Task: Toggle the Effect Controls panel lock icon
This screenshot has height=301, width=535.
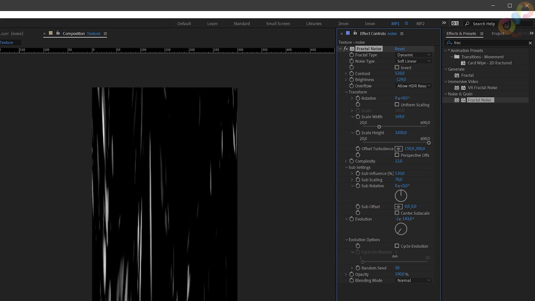Action: click(355, 33)
